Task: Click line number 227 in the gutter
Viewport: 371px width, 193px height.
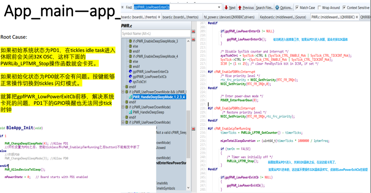Action: click(x=202, y=104)
